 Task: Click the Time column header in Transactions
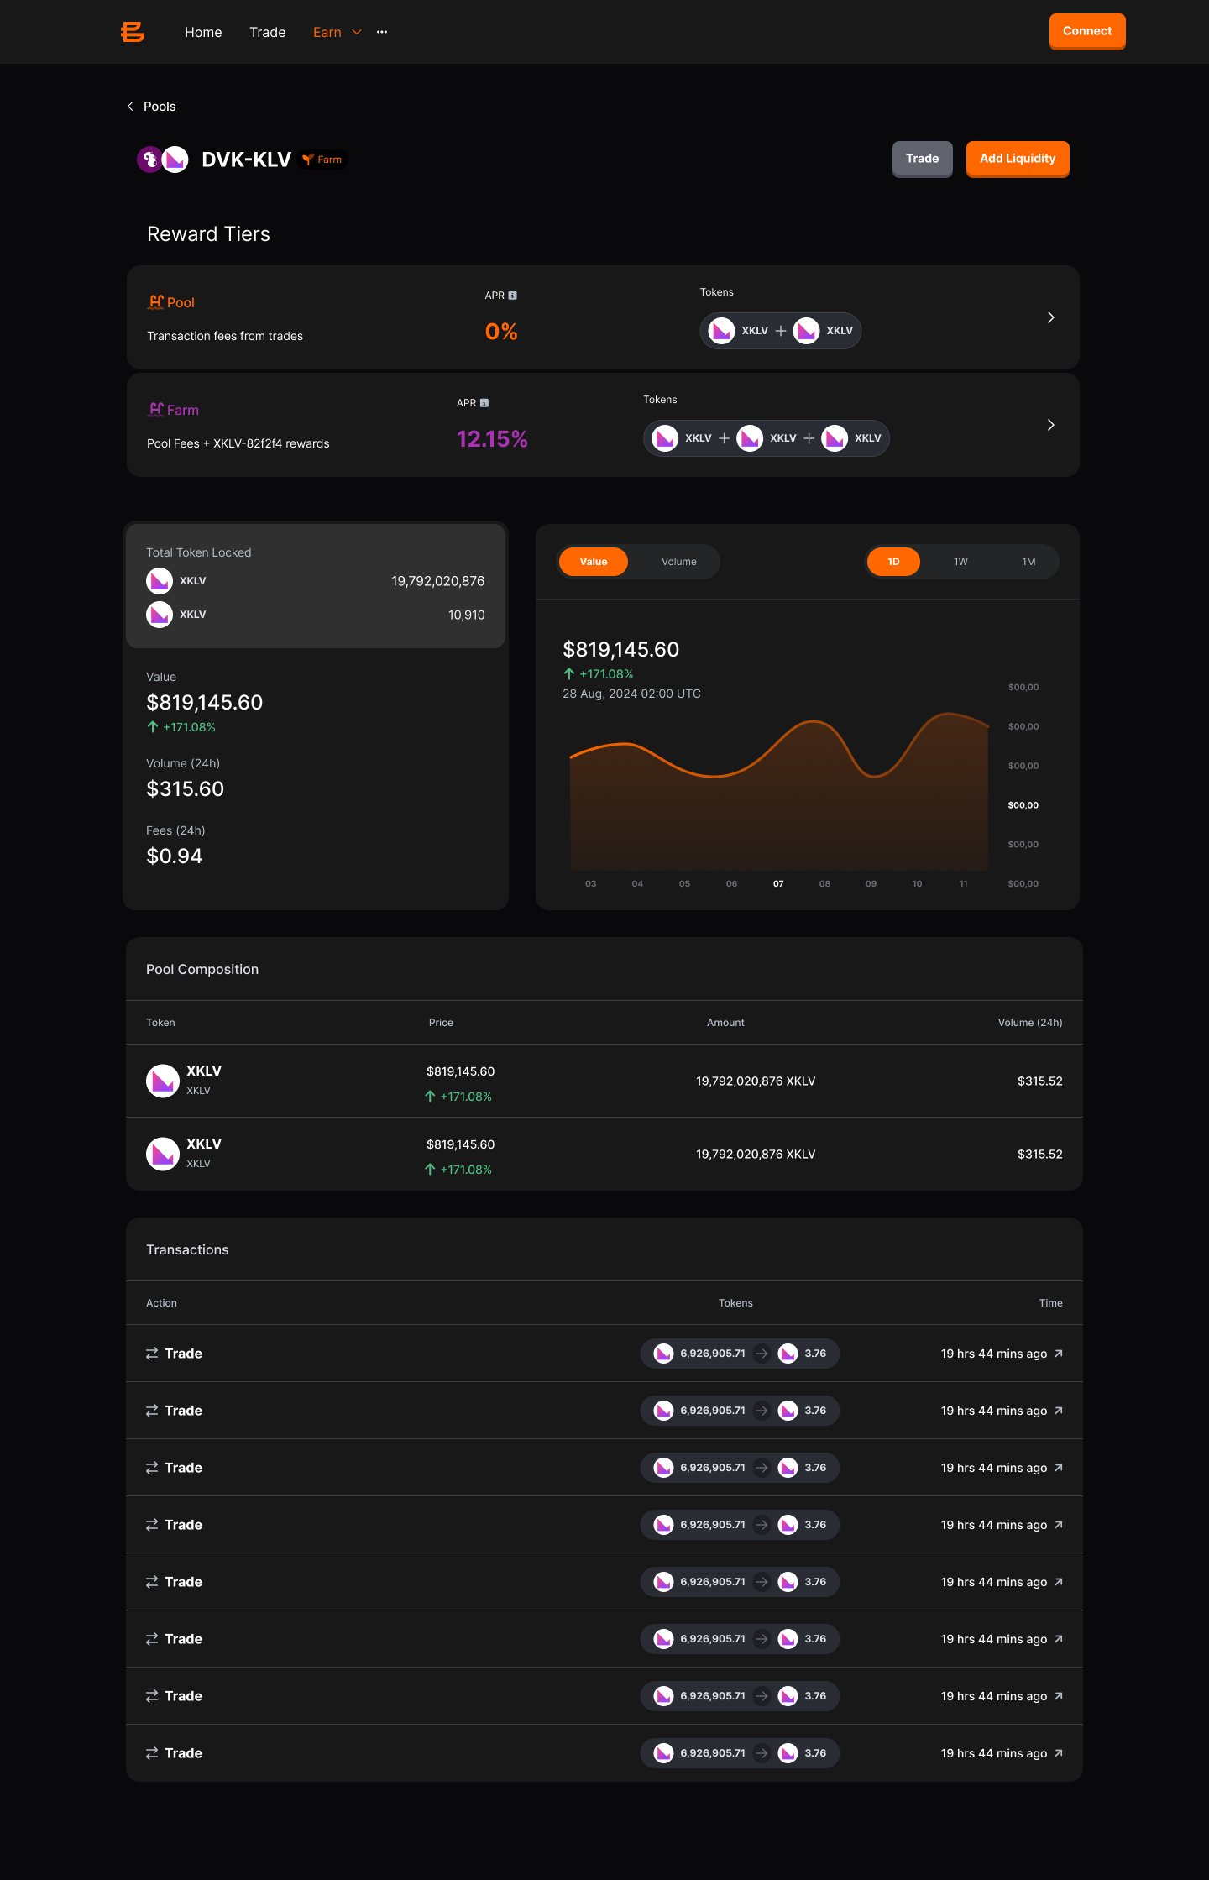[1051, 1303]
